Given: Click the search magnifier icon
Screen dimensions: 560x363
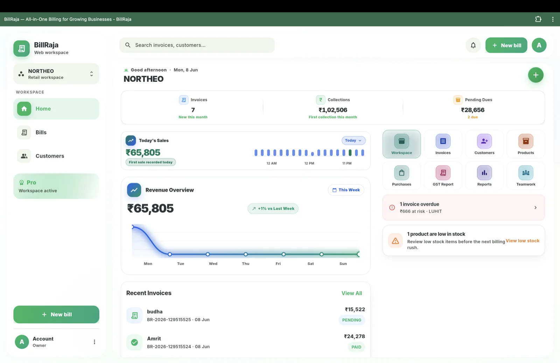Looking at the screenshot, I should pos(128,45).
